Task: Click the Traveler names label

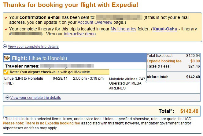Action: point(22,66)
